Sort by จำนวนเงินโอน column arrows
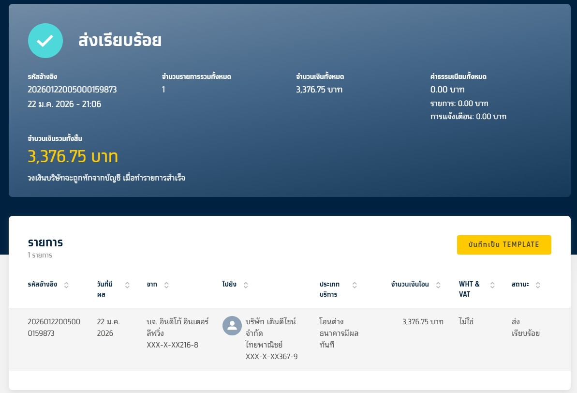This screenshot has width=577, height=393. click(438, 285)
